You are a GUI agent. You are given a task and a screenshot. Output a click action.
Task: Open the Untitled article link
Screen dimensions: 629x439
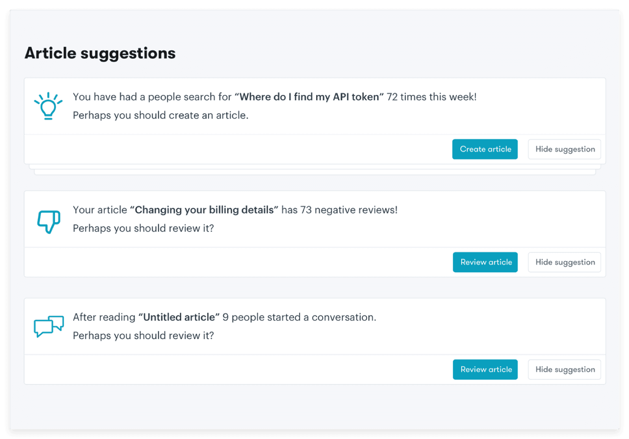pyautogui.click(x=179, y=317)
